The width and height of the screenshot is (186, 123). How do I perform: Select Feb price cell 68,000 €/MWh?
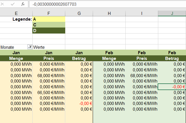pos(142,75)
